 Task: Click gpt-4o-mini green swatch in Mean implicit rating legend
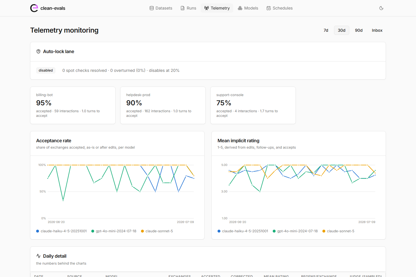click(274, 231)
